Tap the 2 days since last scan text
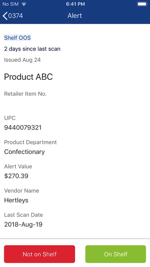Viewport: 150px width, 267px height. click(x=32, y=49)
